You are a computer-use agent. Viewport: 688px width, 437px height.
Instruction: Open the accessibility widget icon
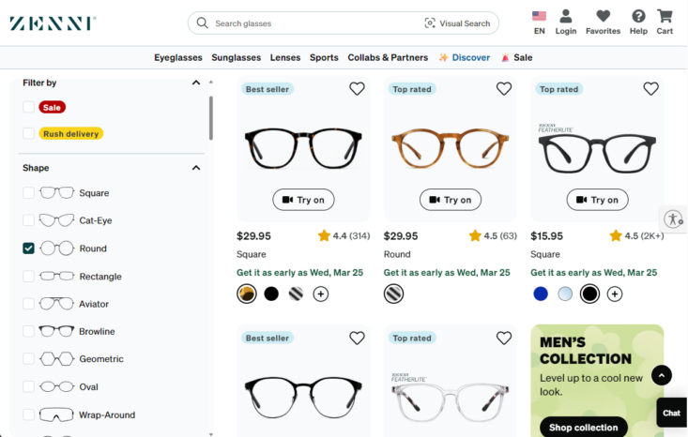tap(673, 219)
